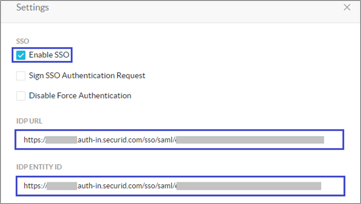Tick the Sign SSO Authentication Request checkbox
361x204 pixels.
pos(21,76)
